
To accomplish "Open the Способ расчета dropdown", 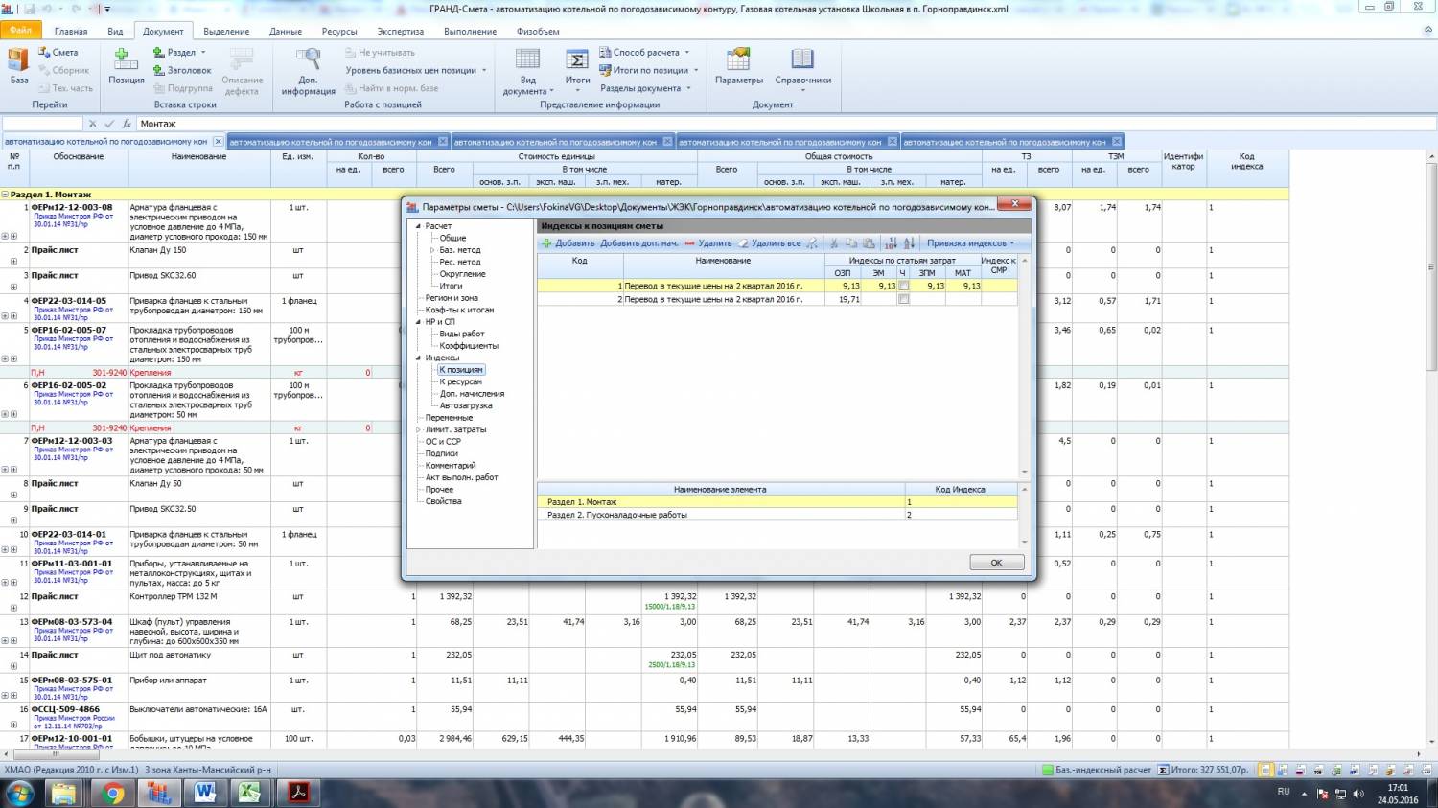I will (x=645, y=53).
